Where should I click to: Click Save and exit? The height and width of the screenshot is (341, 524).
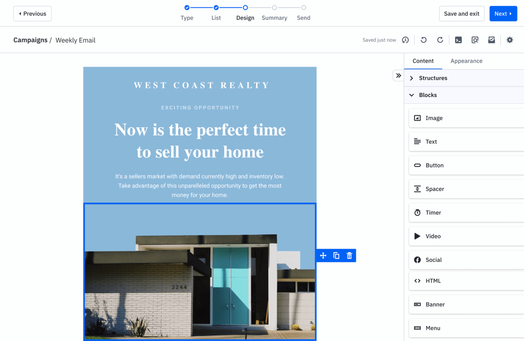(x=462, y=13)
